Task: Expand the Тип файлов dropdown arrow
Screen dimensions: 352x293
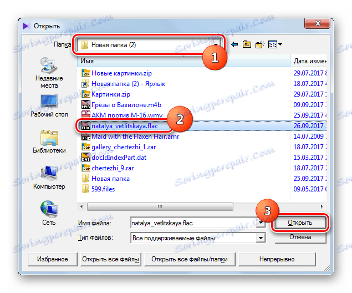Action: (261, 238)
